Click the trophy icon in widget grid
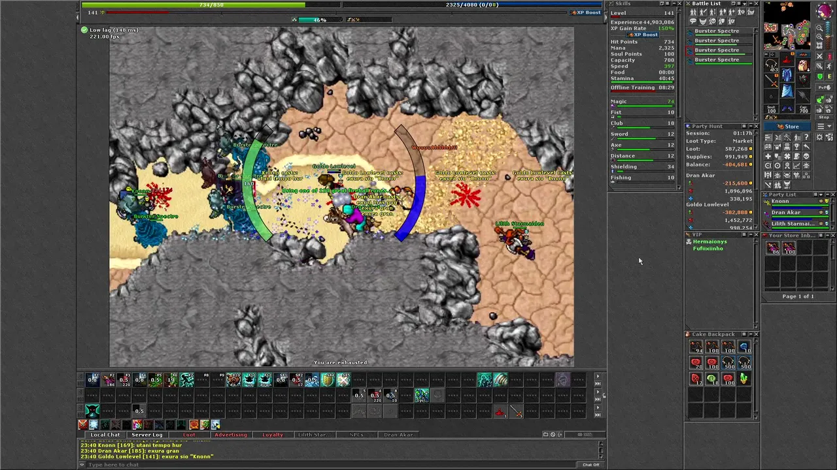 click(x=796, y=146)
